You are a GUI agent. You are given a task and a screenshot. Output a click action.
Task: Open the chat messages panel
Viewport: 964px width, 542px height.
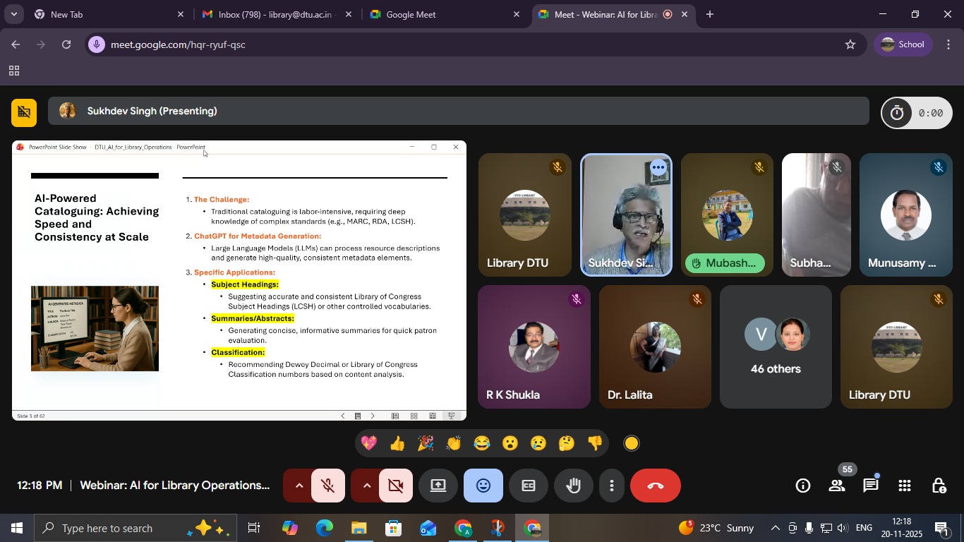(x=871, y=486)
